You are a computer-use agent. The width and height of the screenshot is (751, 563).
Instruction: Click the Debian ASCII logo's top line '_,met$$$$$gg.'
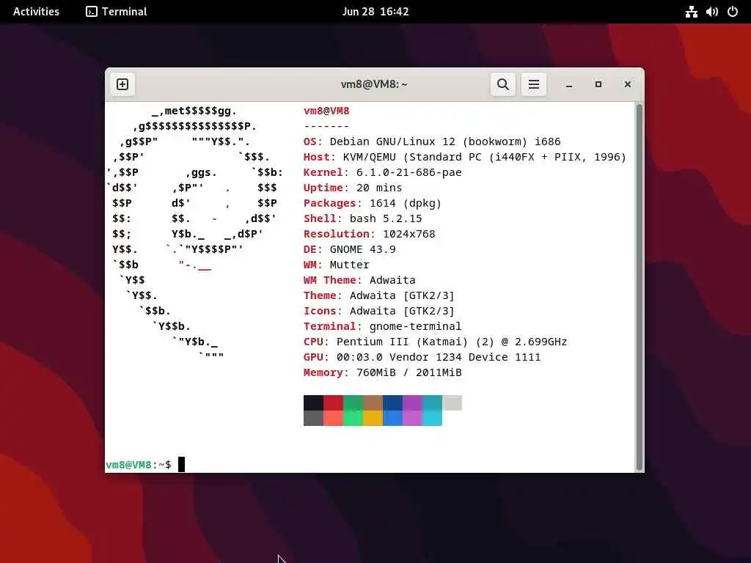click(194, 111)
